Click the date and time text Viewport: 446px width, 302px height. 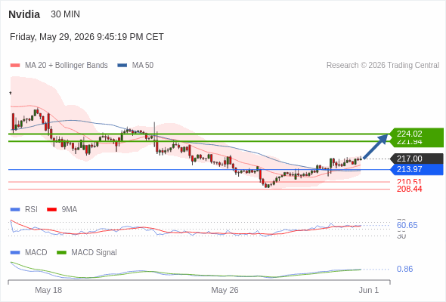tap(87, 37)
